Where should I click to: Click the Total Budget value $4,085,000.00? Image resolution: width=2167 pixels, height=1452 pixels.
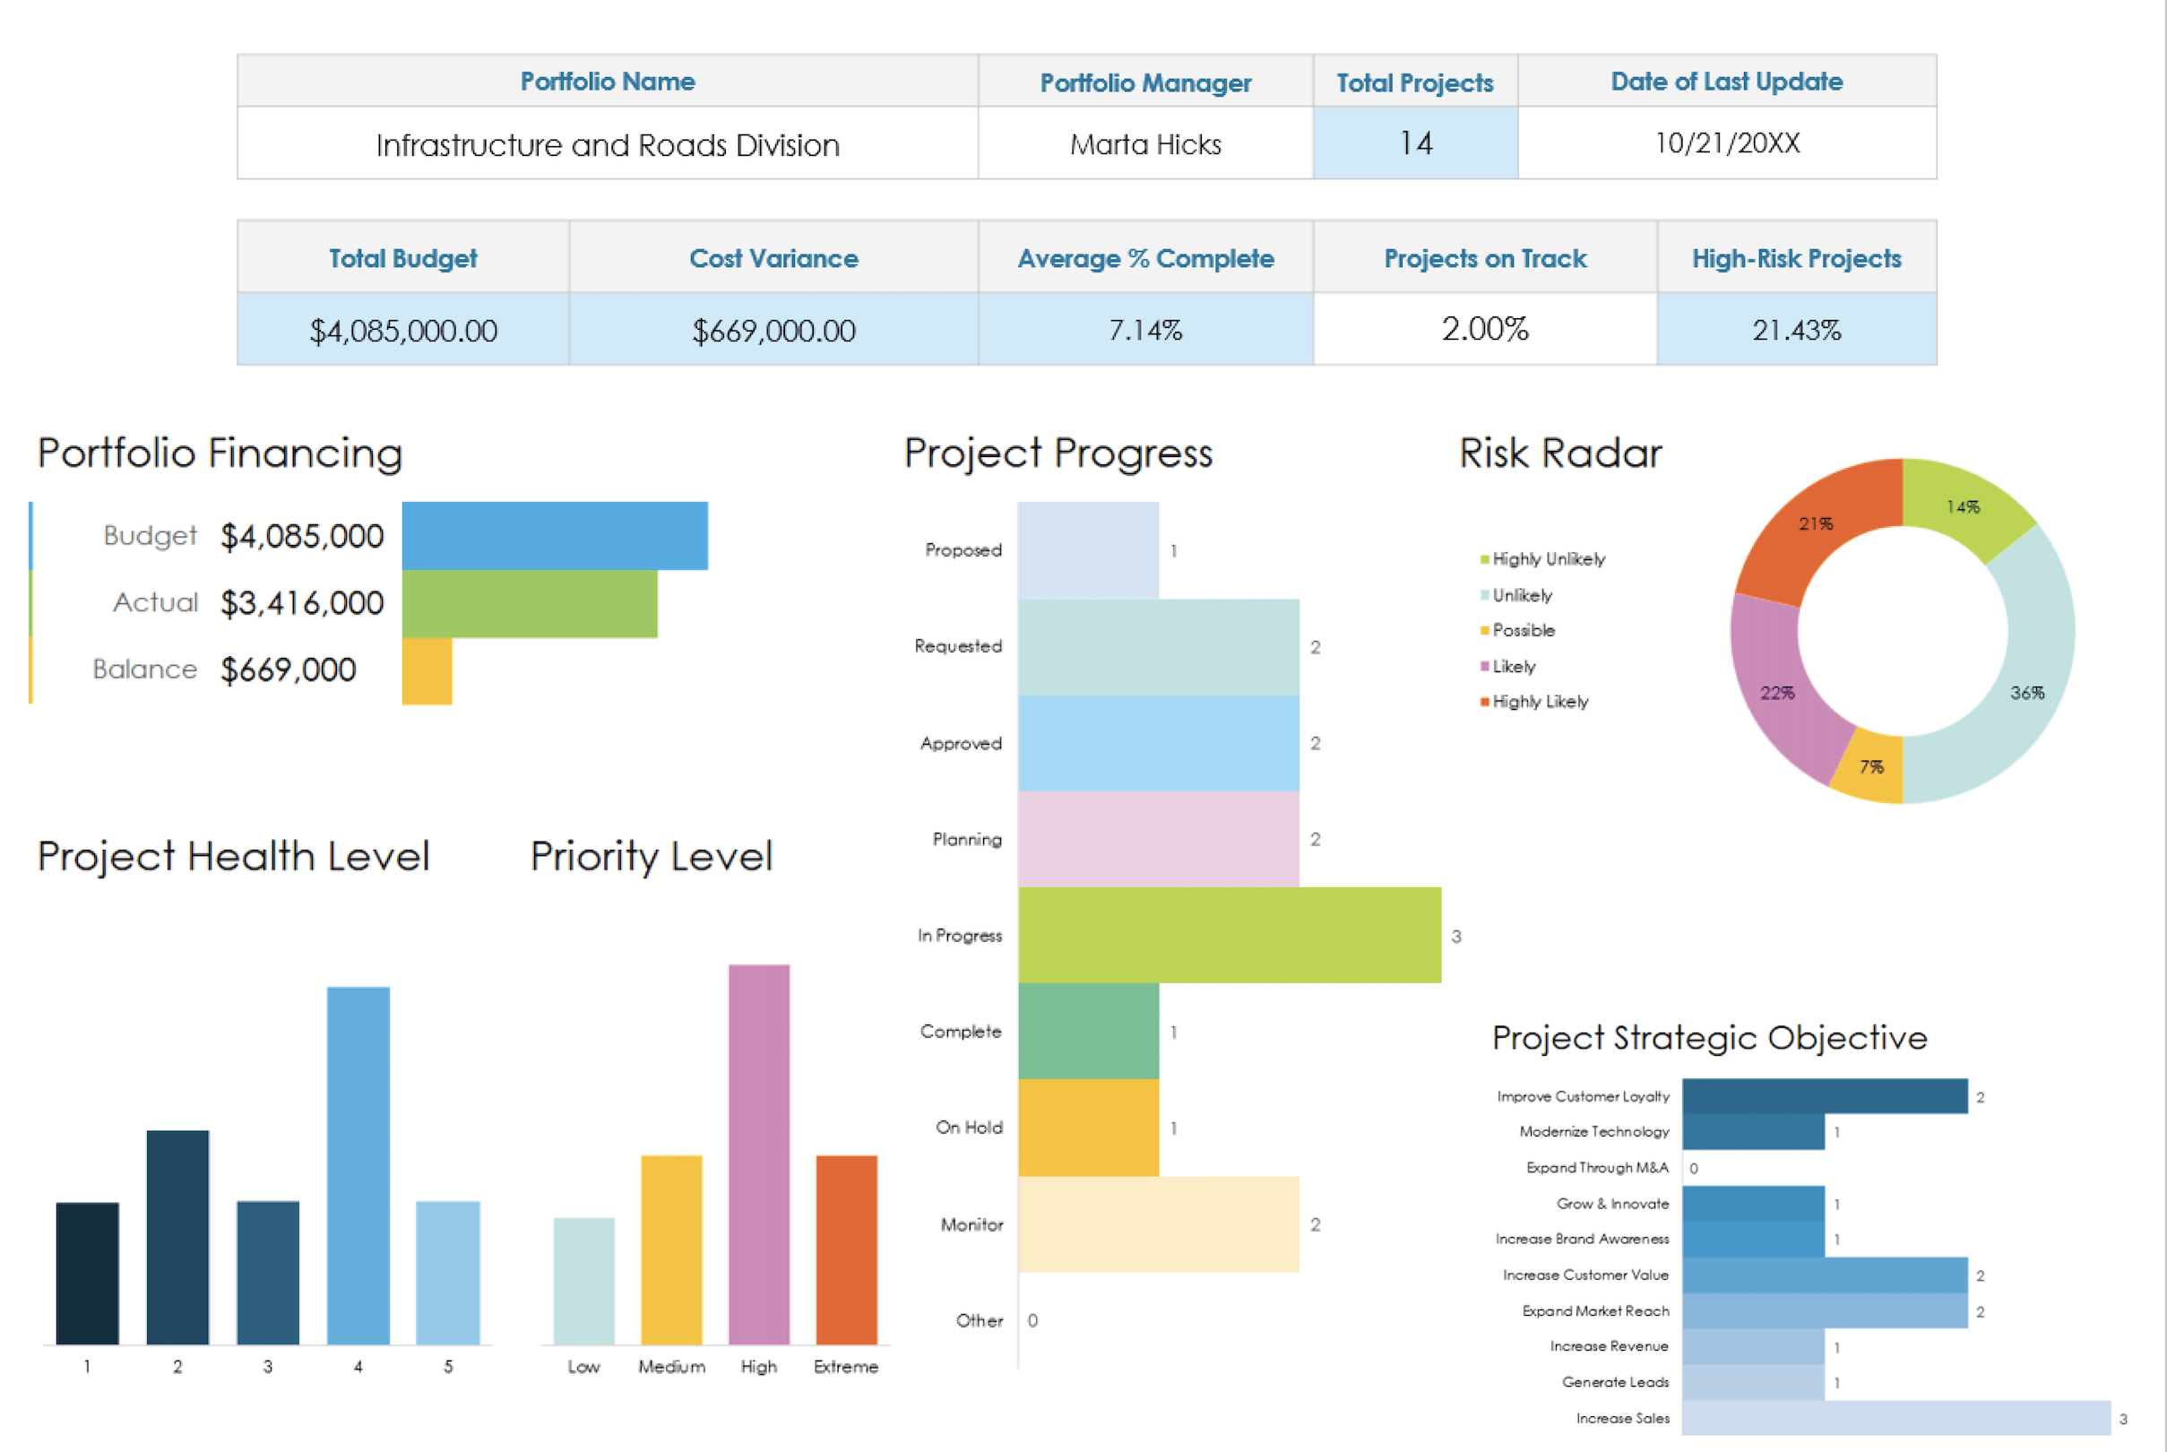[x=402, y=330]
